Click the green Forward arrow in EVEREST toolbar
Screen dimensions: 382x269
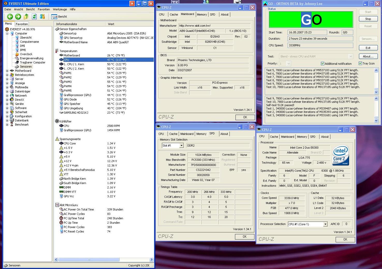pos(18,17)
